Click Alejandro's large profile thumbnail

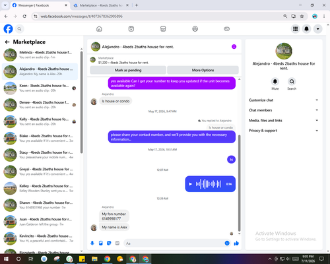point(284,51)
